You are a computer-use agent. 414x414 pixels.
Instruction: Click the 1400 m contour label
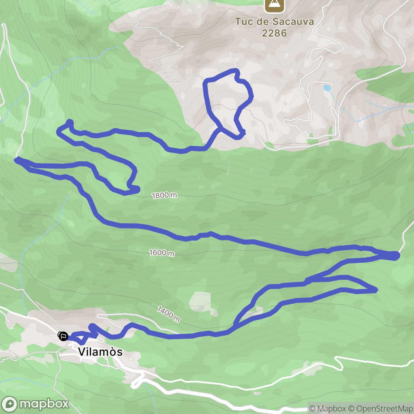[x=169, y=314]
